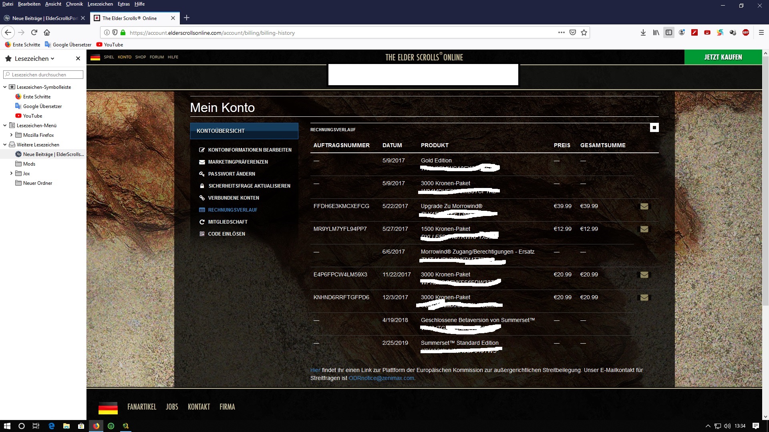Click the Jetzt Kaufen button
This screenshot has height=432, width=769.
click(723, 57)
